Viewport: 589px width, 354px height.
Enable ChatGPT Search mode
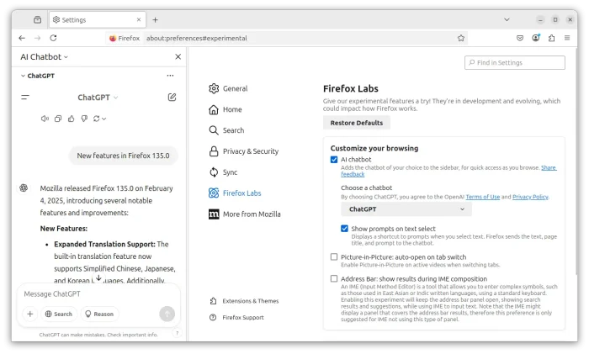(59, 314)
